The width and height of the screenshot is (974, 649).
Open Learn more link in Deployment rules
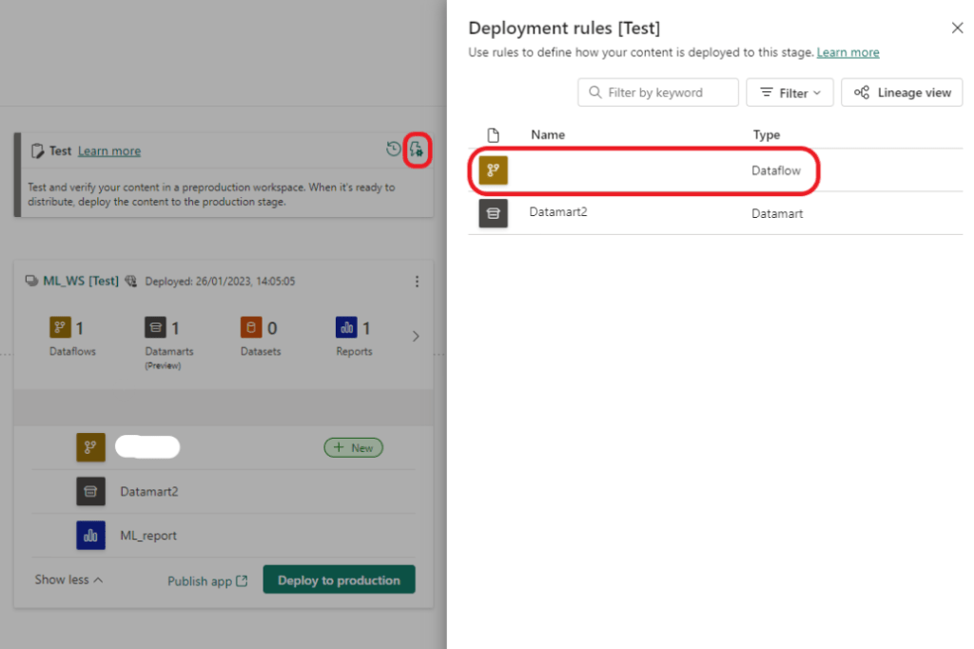click(x=847, y=52)
